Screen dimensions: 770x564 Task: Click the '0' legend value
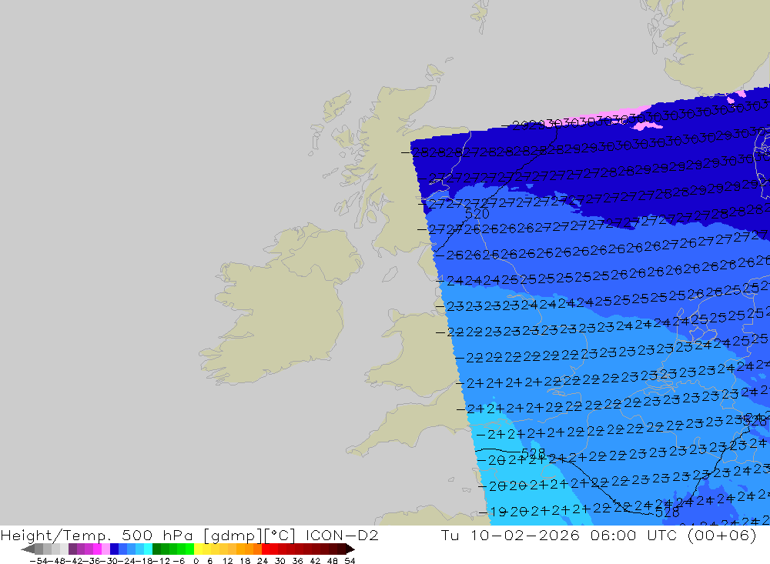pos(196,561)
